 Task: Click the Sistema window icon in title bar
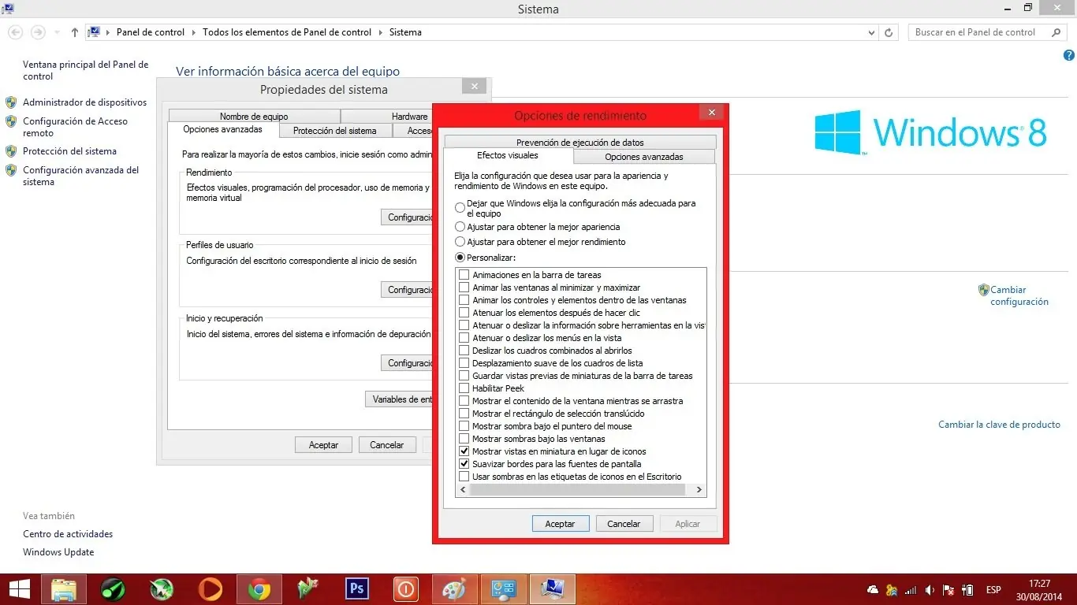(x=9, y=9)
